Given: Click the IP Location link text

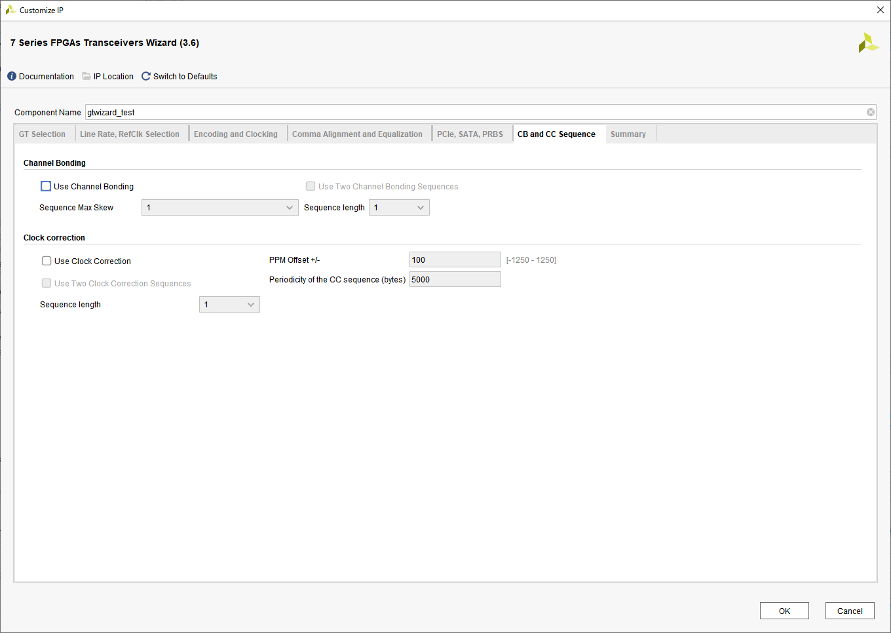Looking at the screenshot, I should pyautogui.click(x=113, y=77).
